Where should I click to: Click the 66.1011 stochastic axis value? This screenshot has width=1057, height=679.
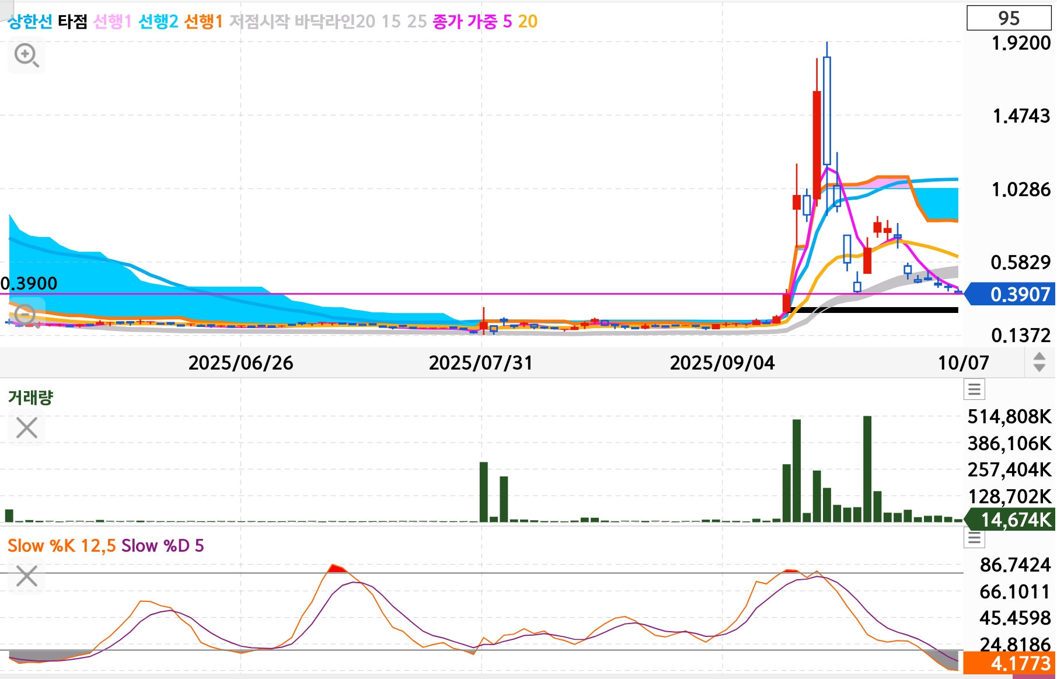tap(1015, 591)
